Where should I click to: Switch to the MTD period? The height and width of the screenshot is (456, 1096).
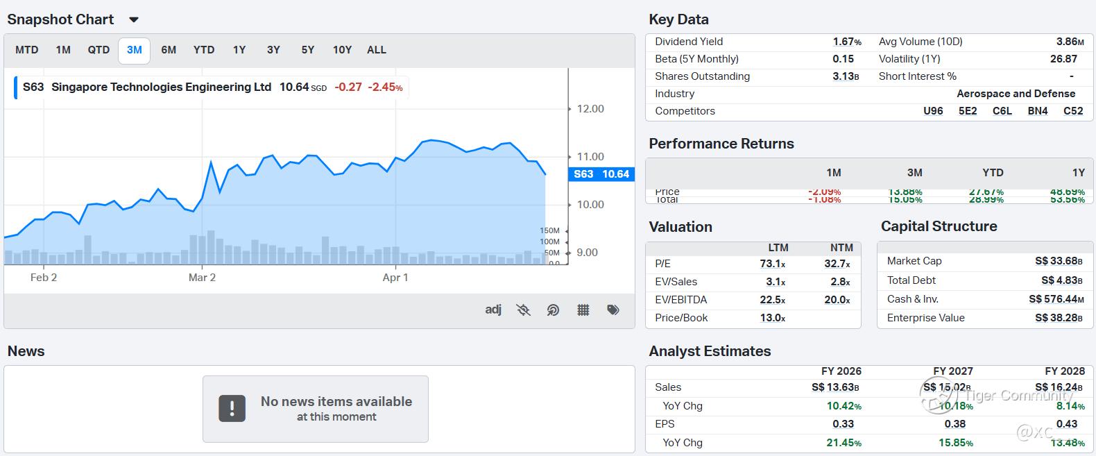point(27,50)
